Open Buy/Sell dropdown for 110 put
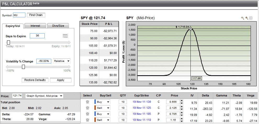This screenshot has height=124, width=259. (x=103, y=120)
